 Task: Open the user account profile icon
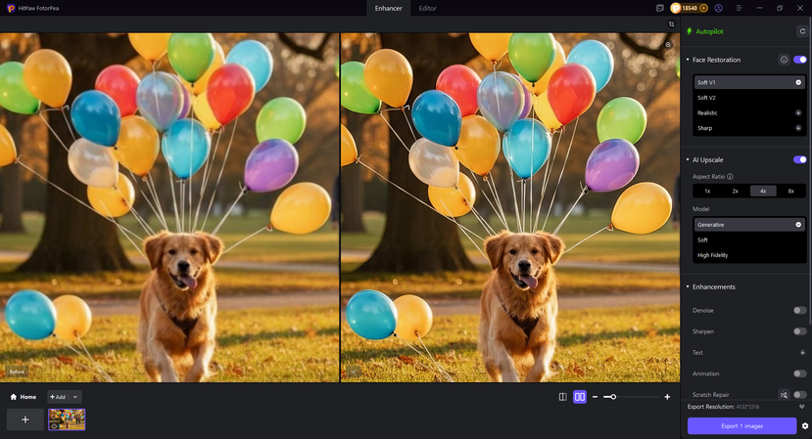click(719, 8)
